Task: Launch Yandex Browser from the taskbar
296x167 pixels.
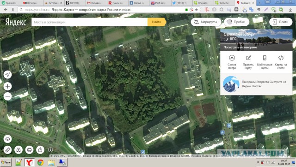Action: click(x=30, y=162)
